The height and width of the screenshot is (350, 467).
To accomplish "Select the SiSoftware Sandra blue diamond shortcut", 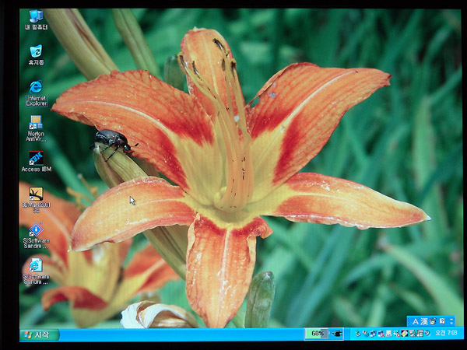I will coord(36,236).
